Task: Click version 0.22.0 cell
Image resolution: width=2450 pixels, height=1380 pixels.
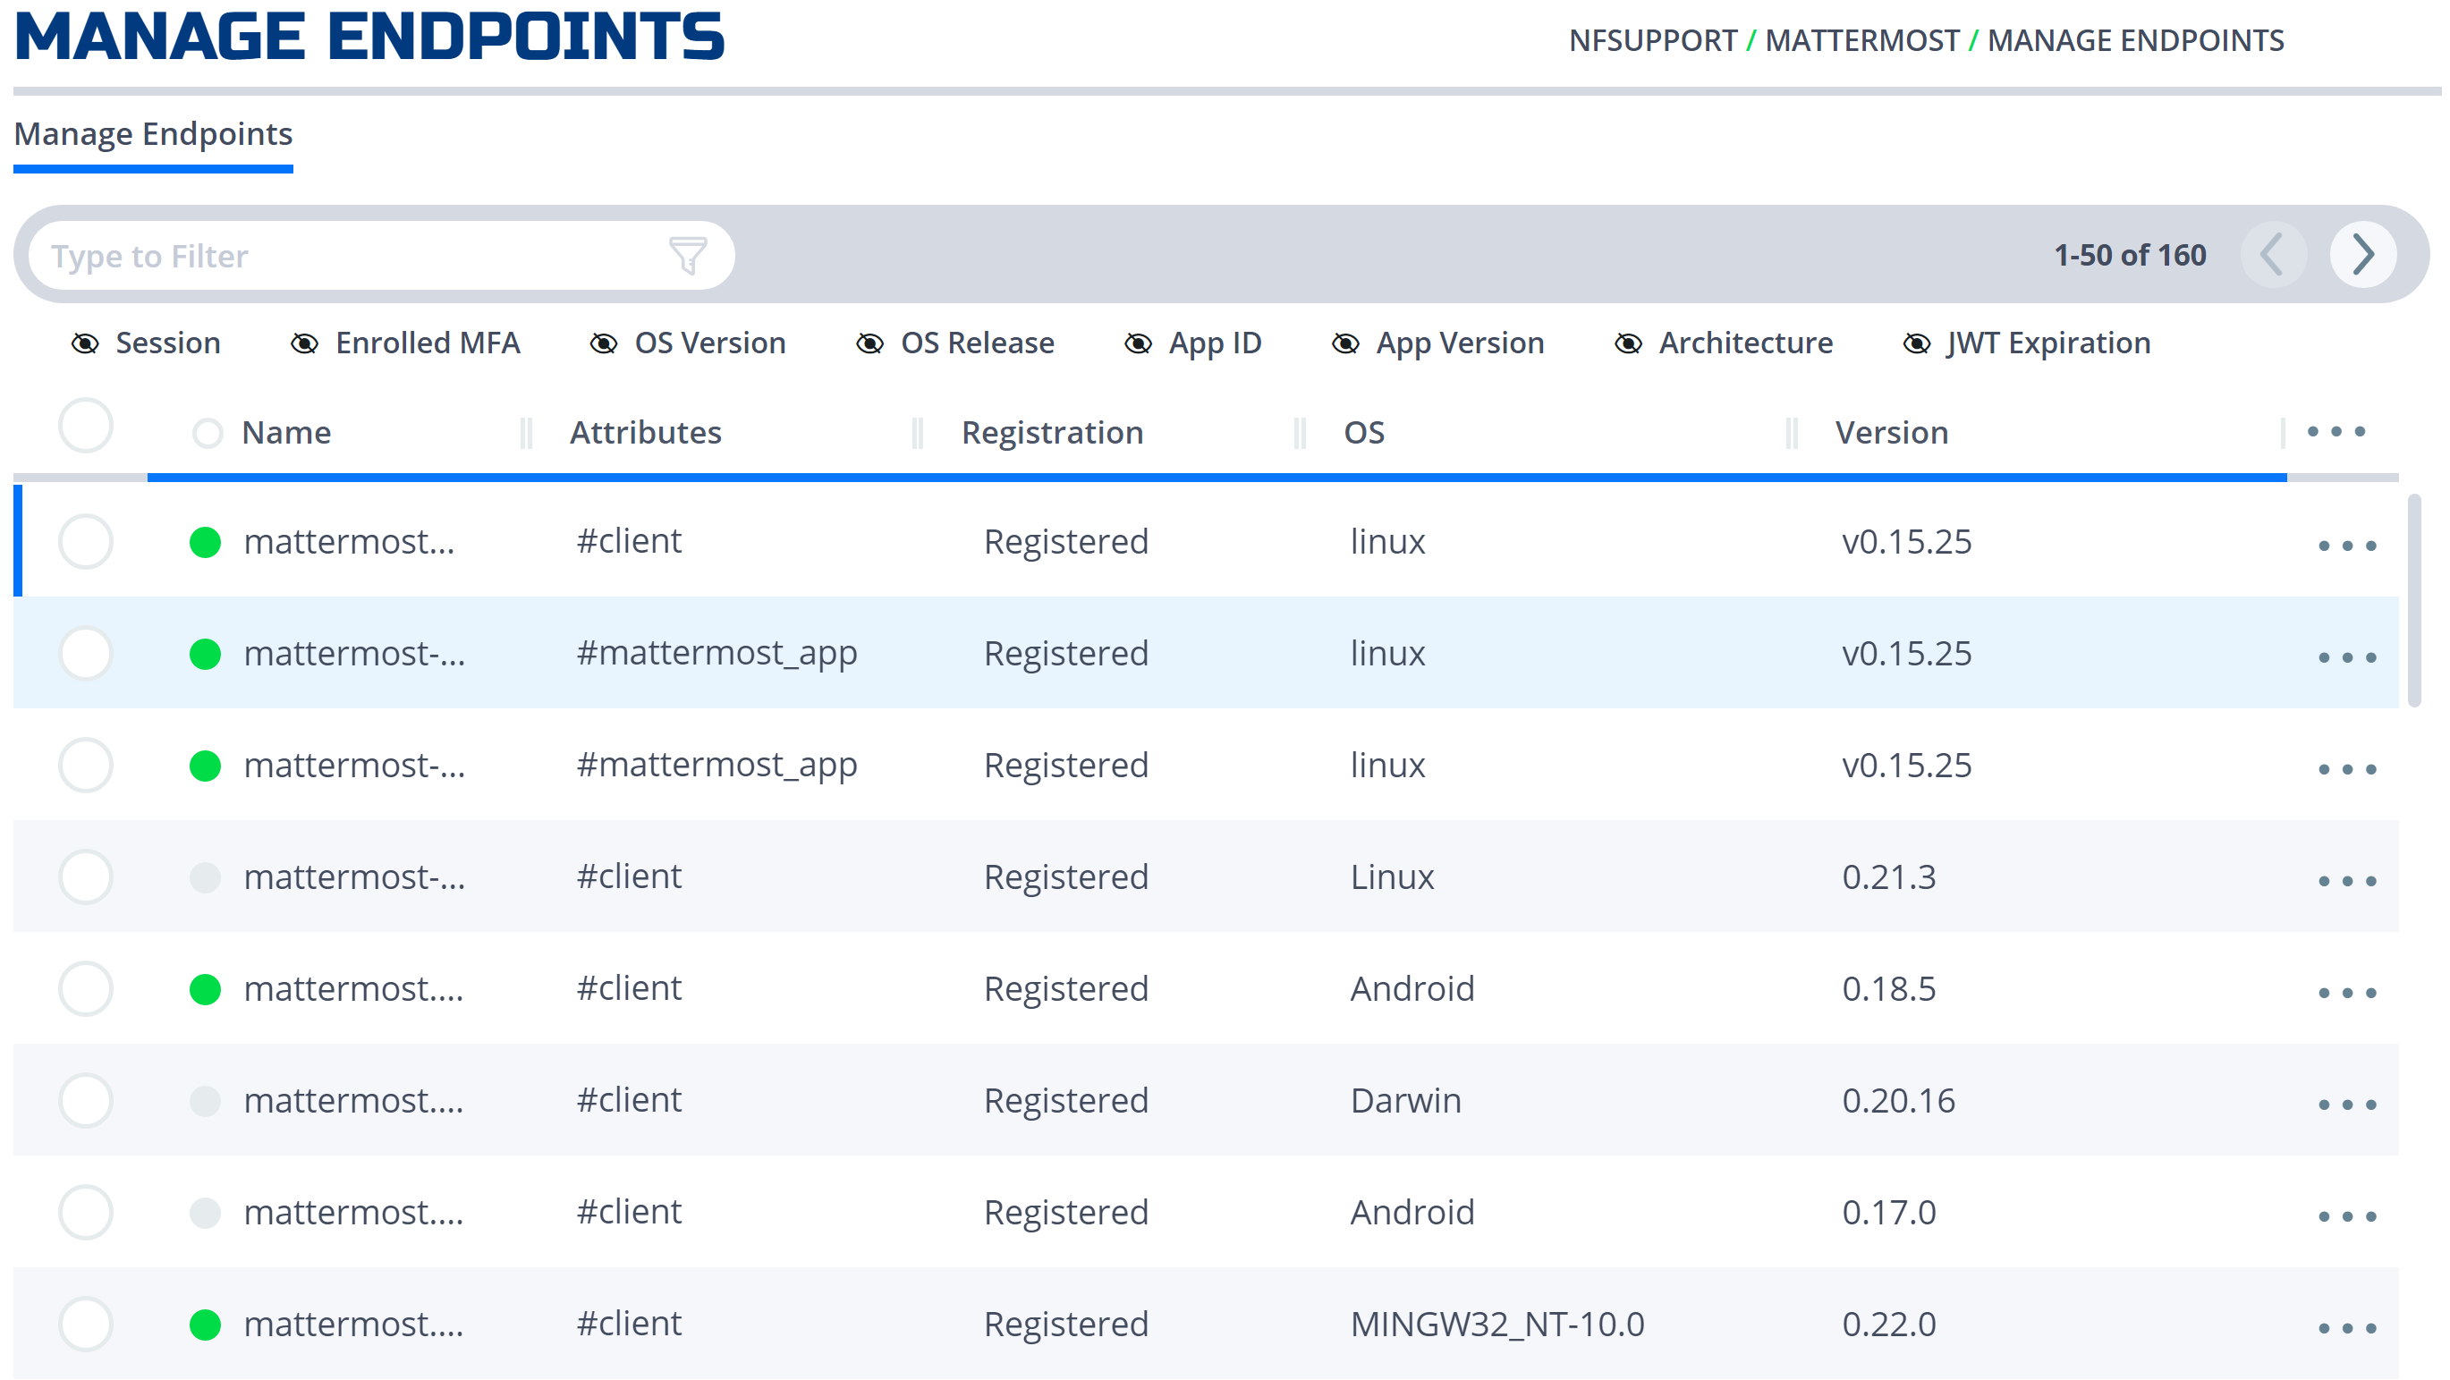Action: coord(1888,1324)
